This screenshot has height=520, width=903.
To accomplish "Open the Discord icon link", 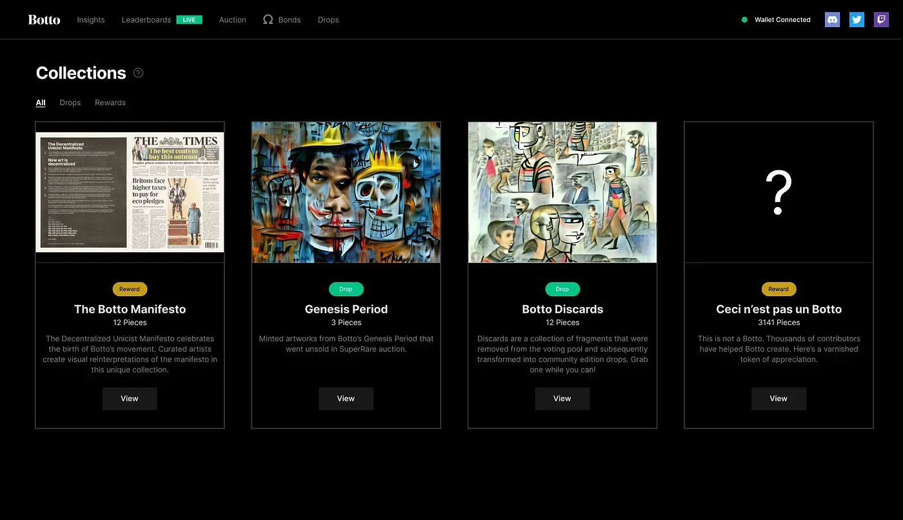I will point(832,19).
